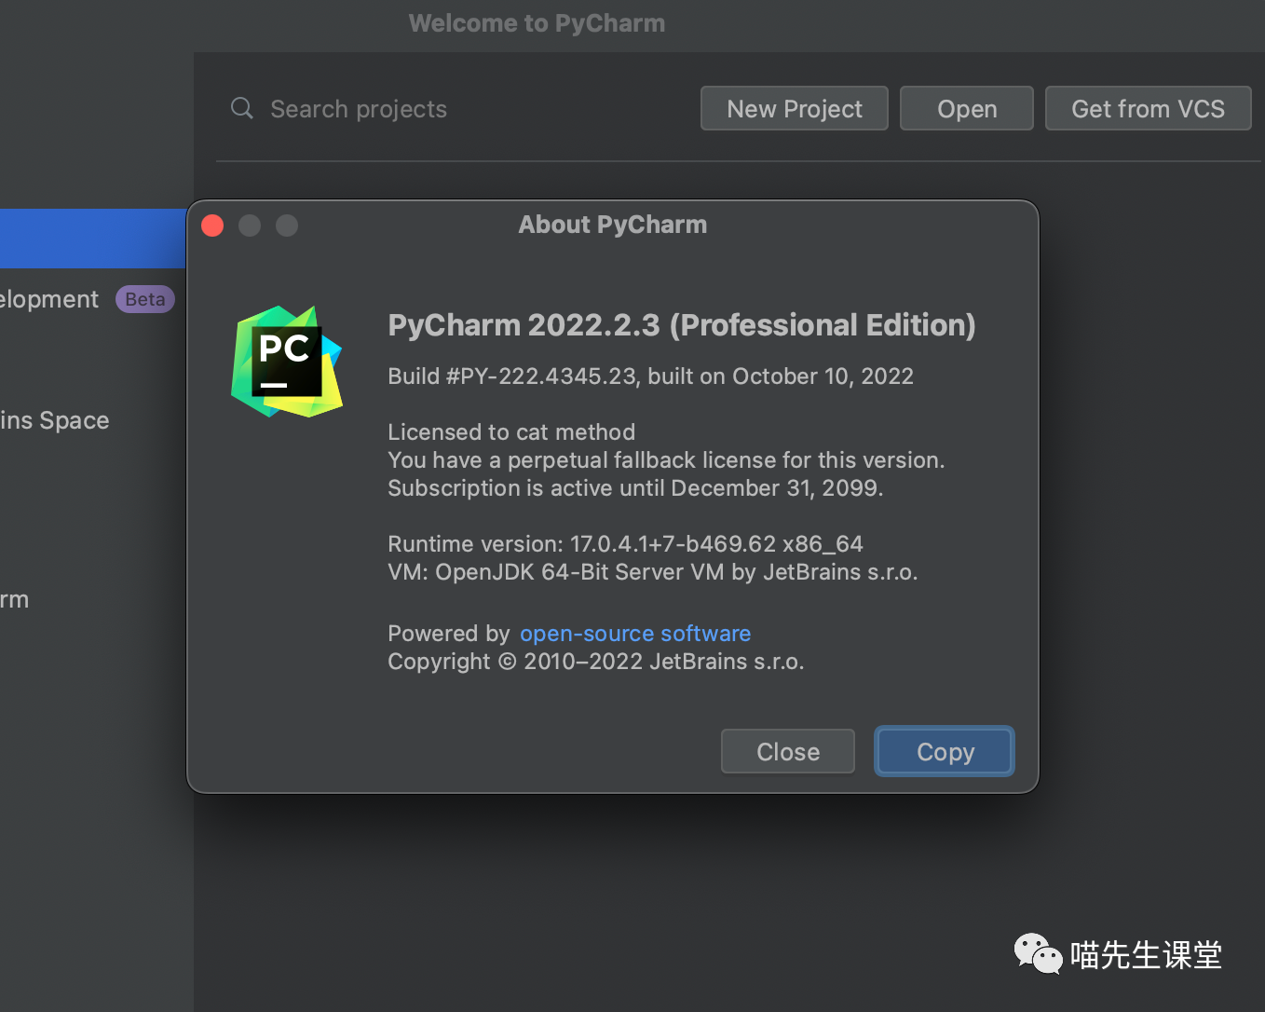Click the Licensed to cat method text
The width and height of the screenshot is (1265, 1012).
[511, 432]
